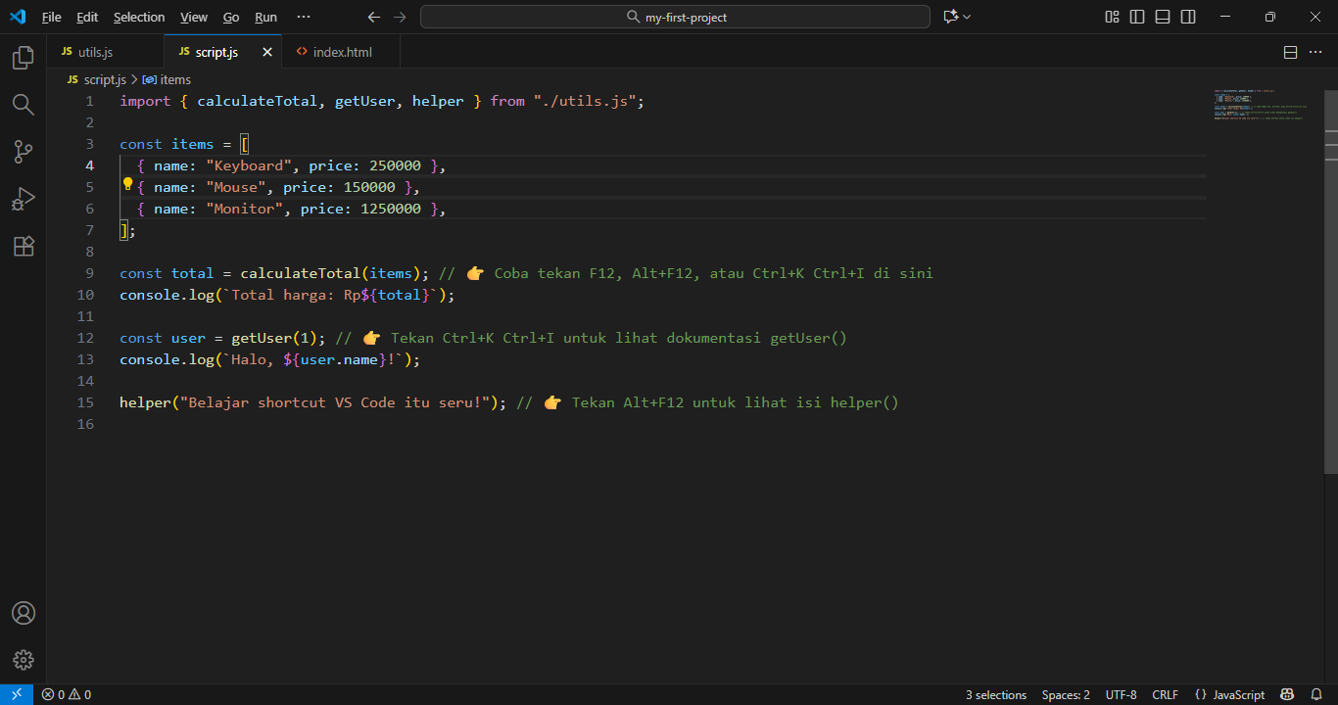
Task: Open the Explorer view
Action: [x=22, y=58]
